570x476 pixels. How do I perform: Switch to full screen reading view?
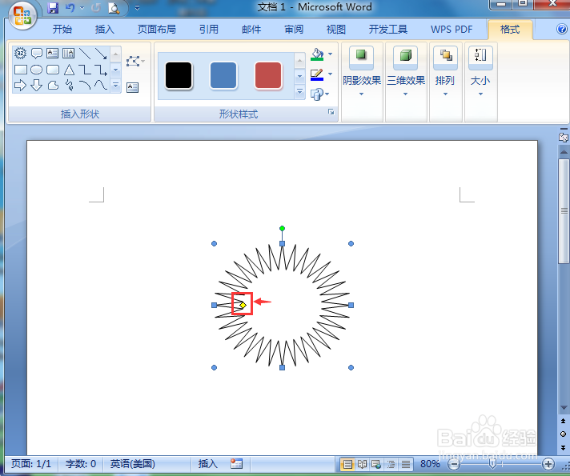pyautogui.click(x=362, y=464)
